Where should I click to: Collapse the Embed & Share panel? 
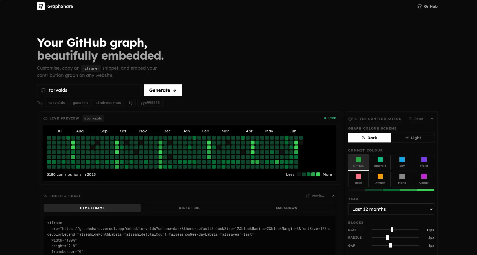pyautogui.click(x=334, y=196)
